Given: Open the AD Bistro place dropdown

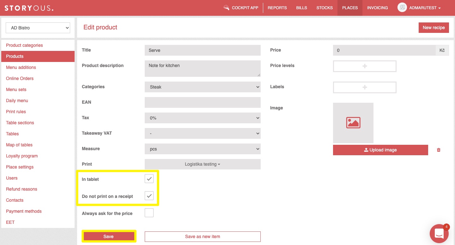Looking at the screenshot, I should pyautogui.click(x=38, y=28).
